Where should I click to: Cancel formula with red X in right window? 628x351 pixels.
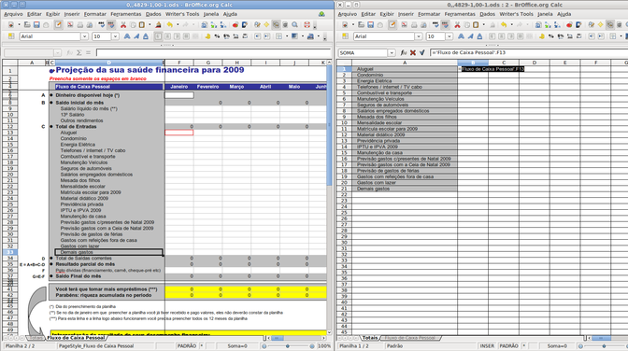point(413,52)
